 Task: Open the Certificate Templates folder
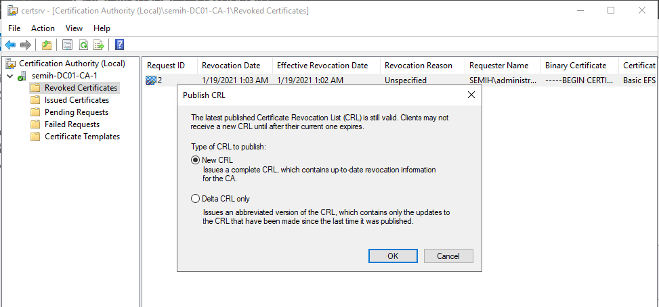tap(82, 137)
